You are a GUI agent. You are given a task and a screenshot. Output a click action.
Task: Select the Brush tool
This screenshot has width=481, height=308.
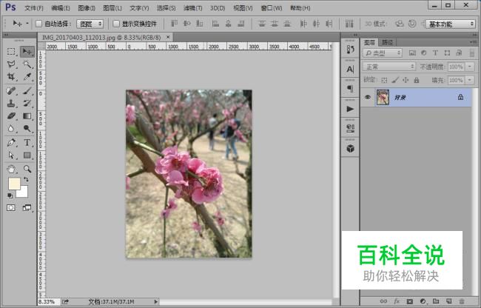pos(27,91)
